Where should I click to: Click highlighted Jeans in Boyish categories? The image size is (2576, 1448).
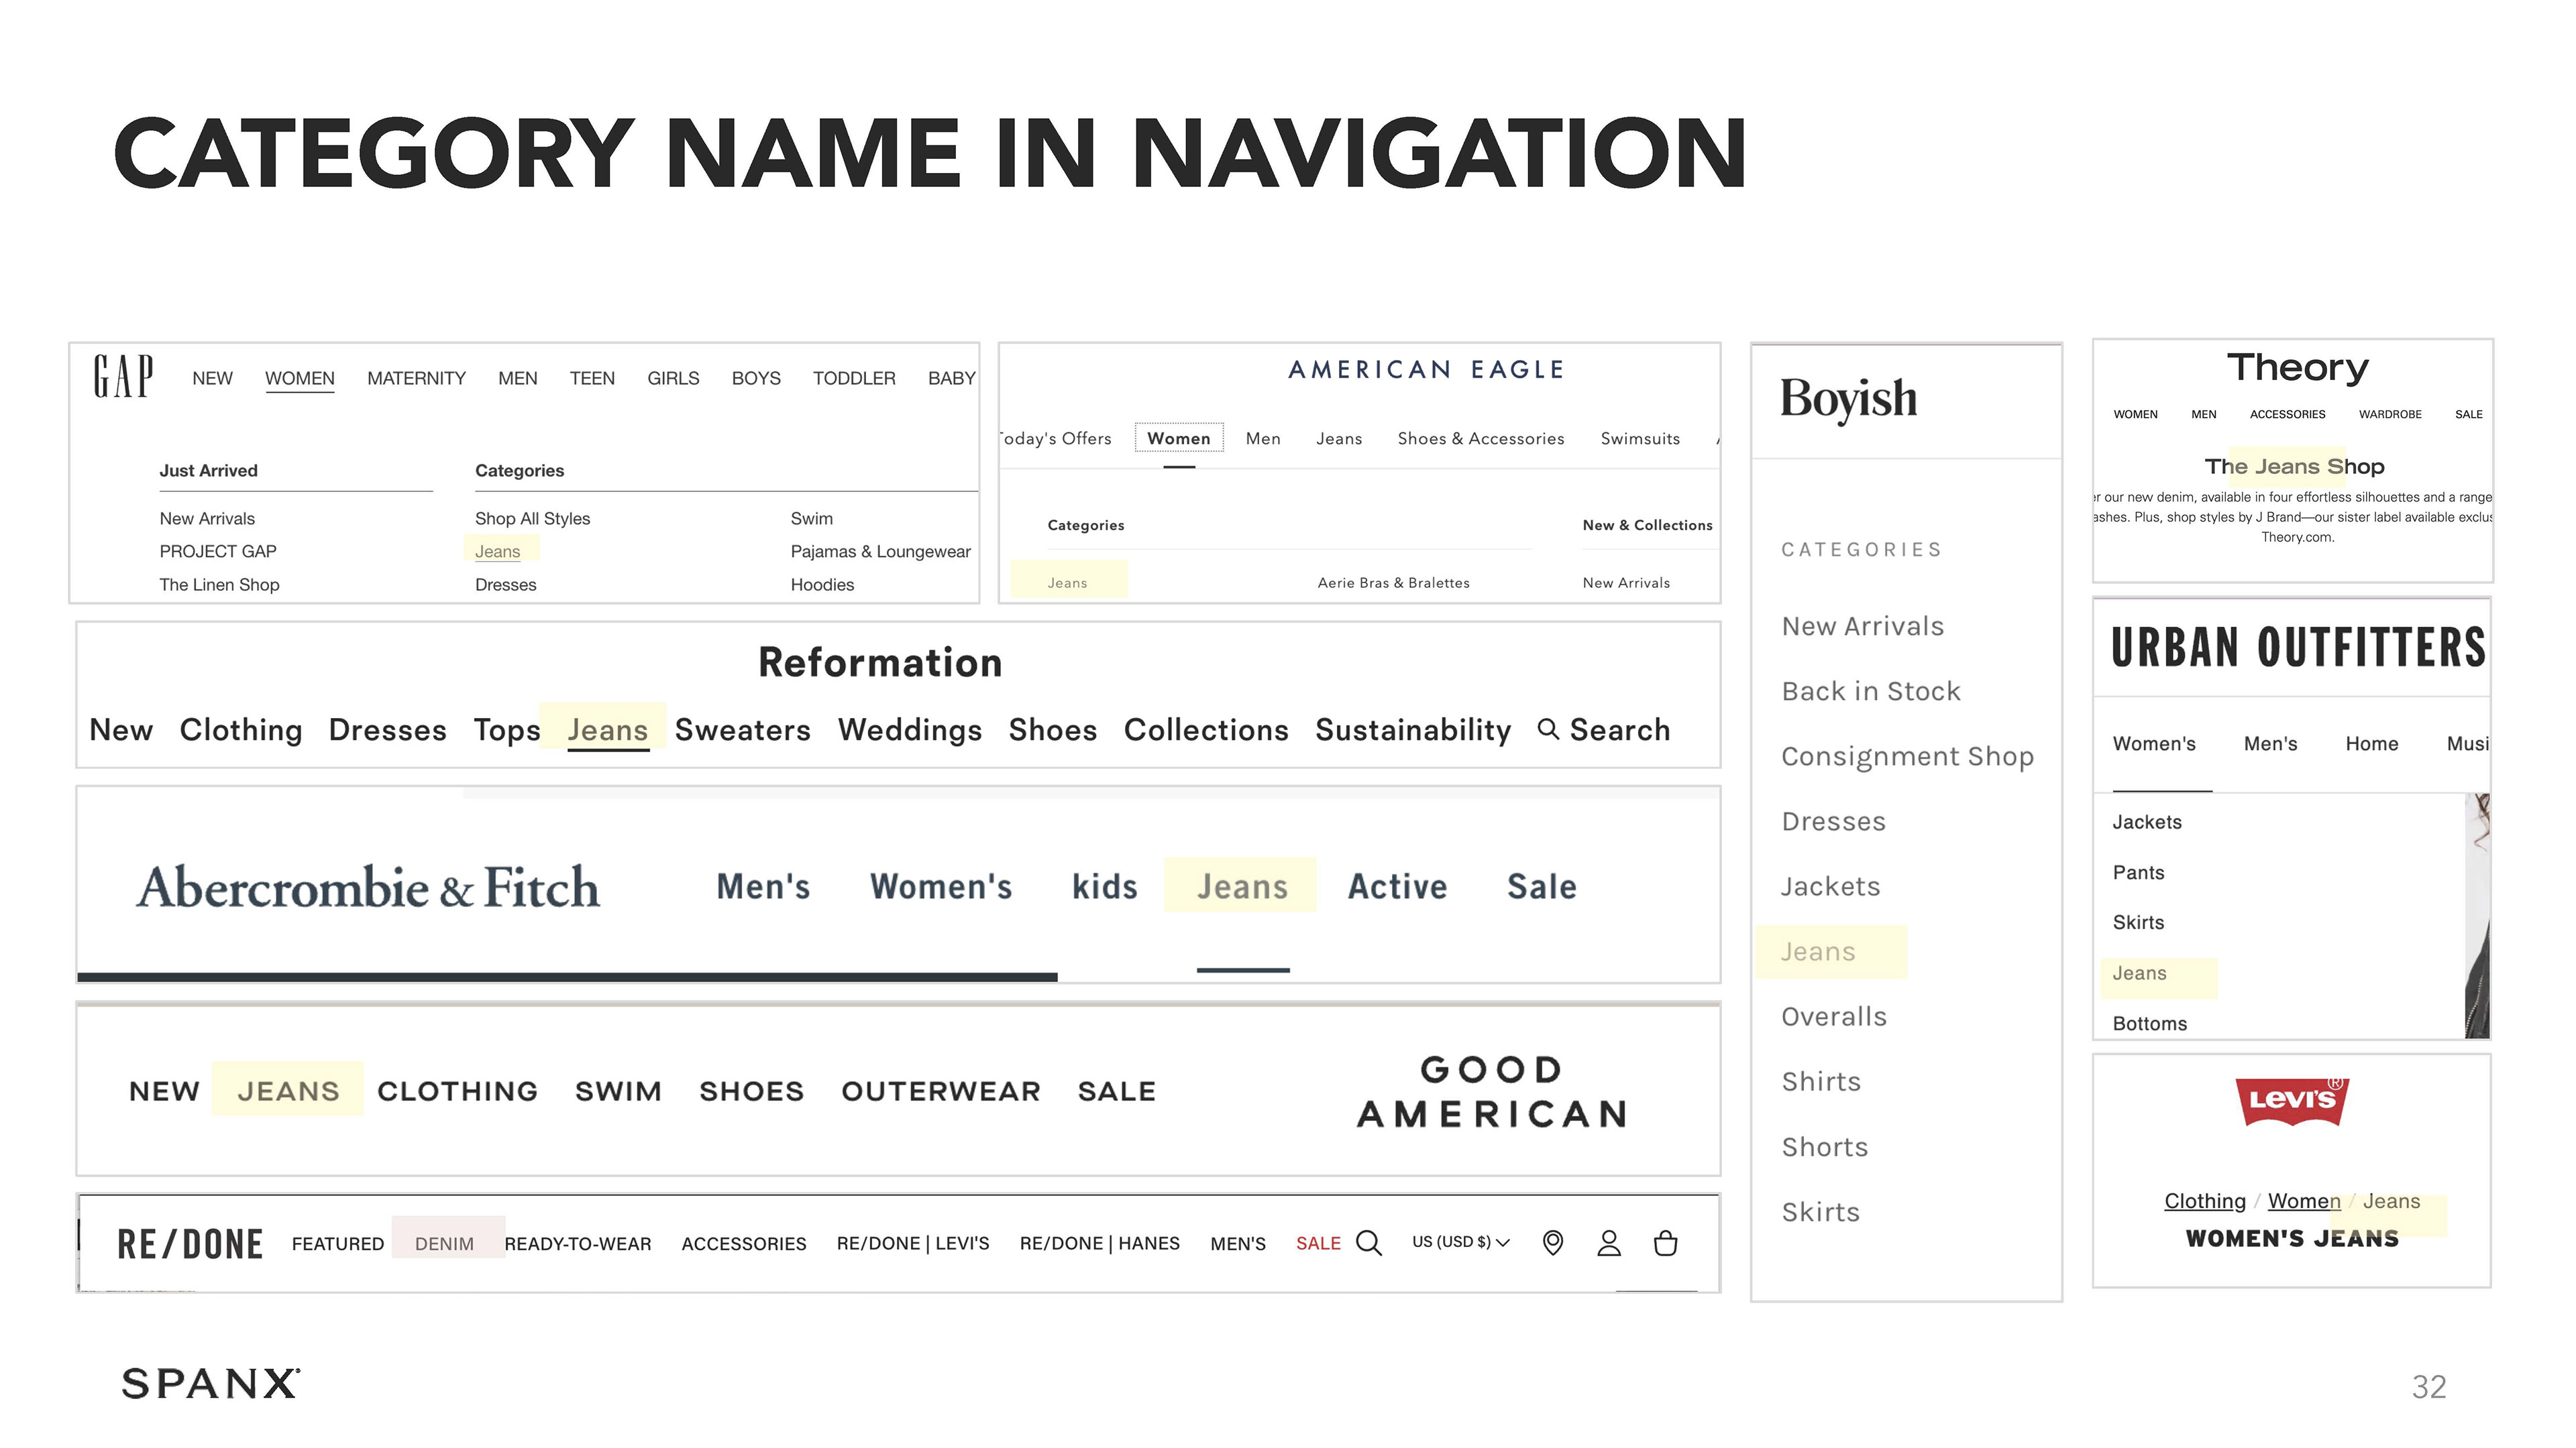(1818, 953)
